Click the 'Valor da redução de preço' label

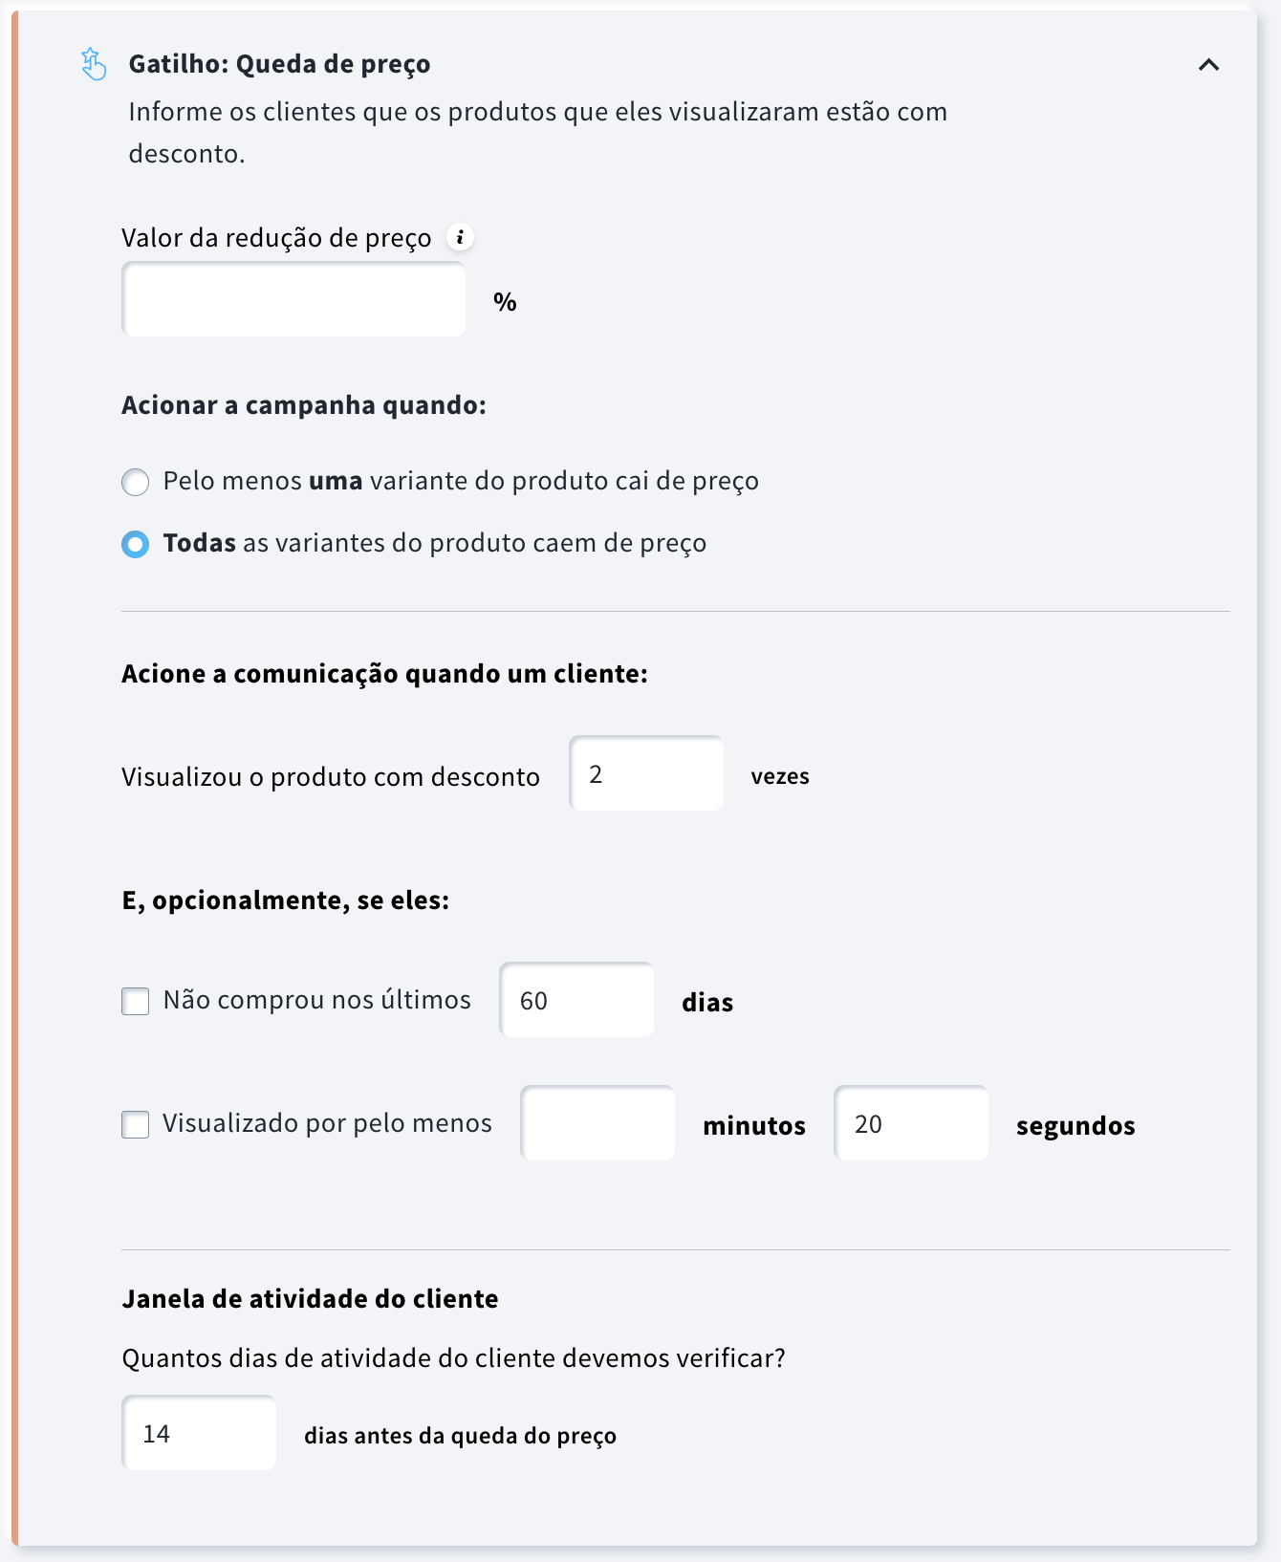(x=276, y=238)
